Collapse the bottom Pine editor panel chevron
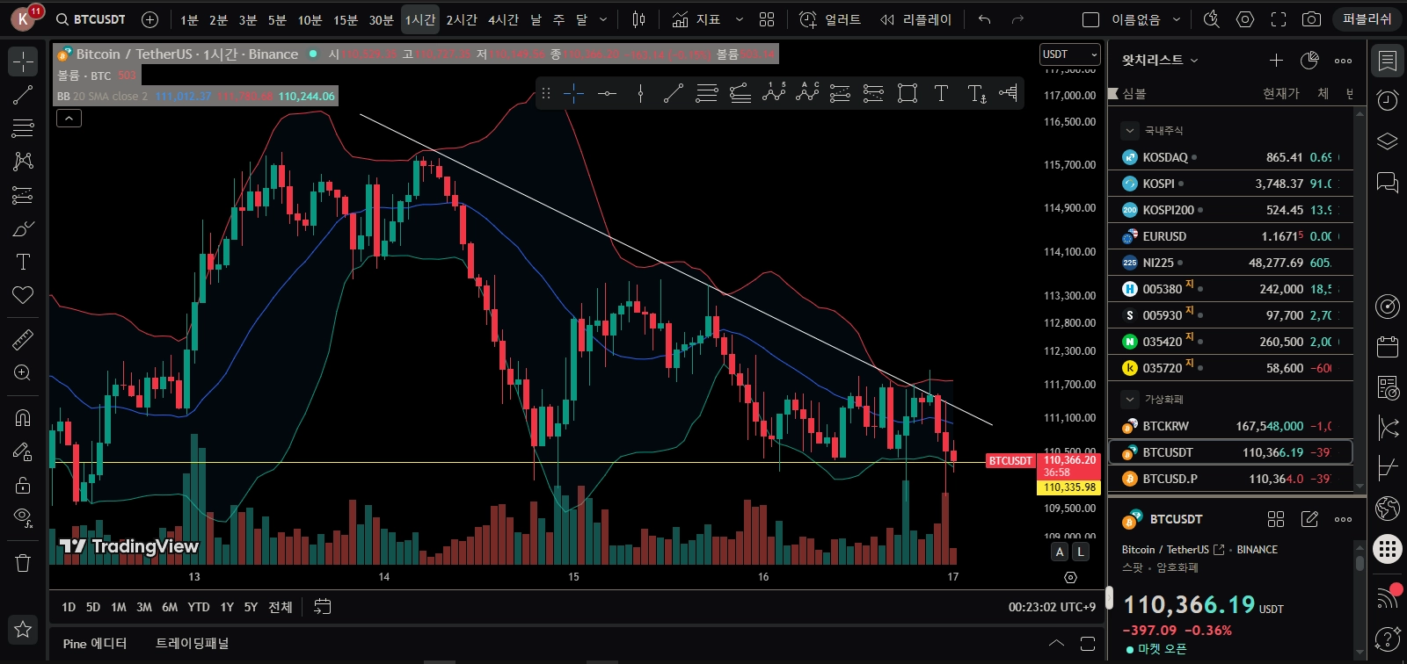Image resolution: width=1407 pixels, height=664 pixels. (x=1056, y=644)
